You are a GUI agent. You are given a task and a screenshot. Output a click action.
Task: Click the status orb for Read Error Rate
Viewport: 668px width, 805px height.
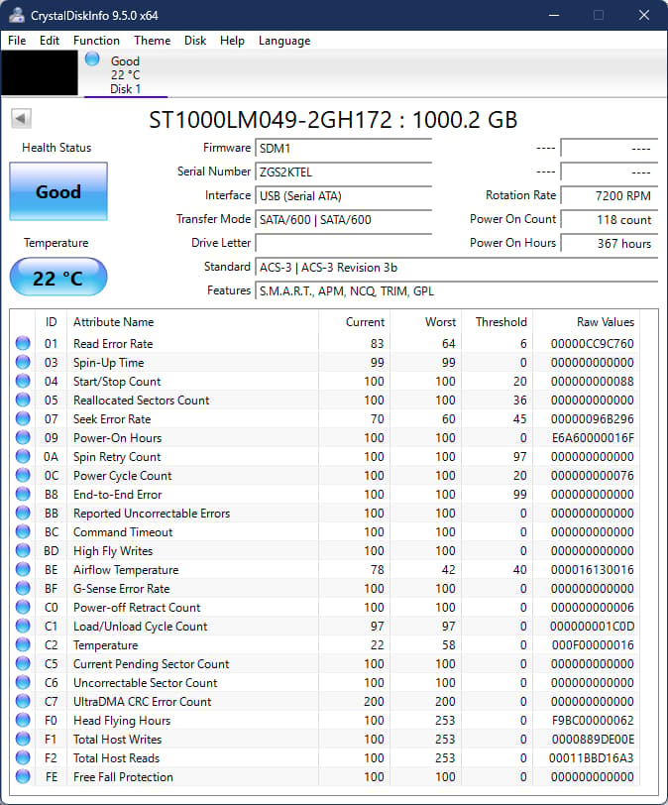[x=23, y=343]
